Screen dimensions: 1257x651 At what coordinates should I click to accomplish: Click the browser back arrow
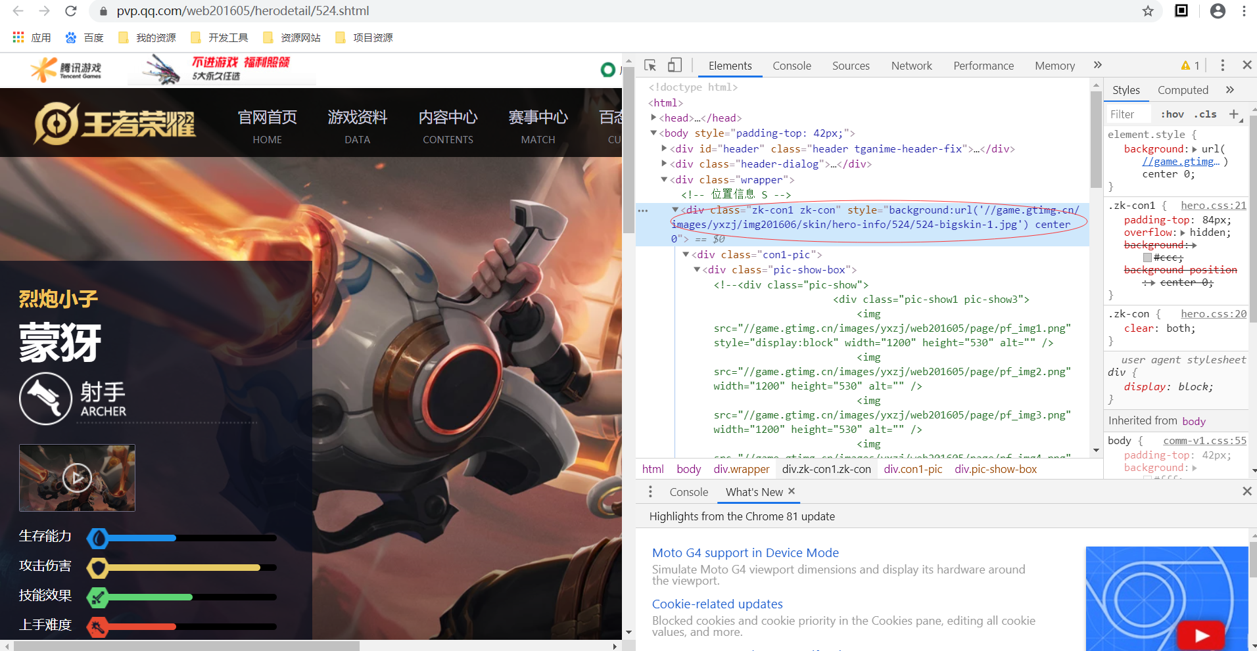click(x=18, y=11)
